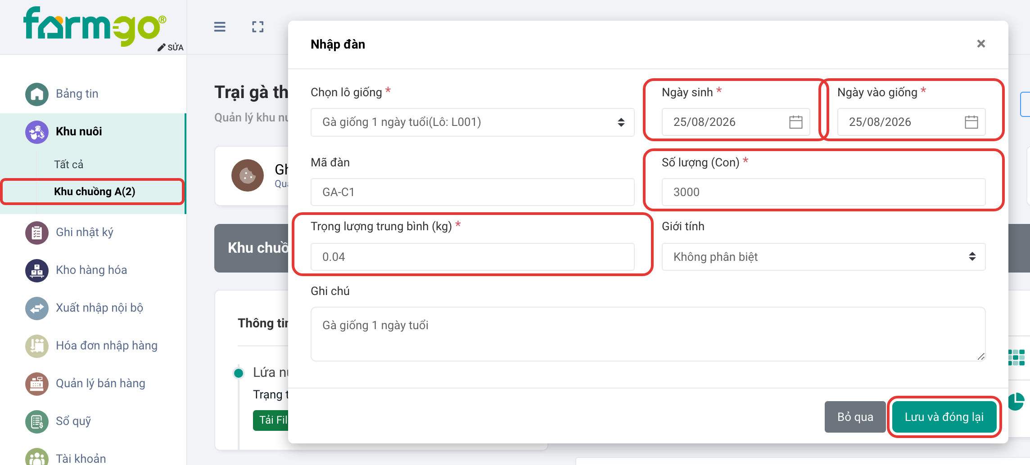
Task: Expand Chọn lô giống dropdown
Action: pyautogui.click(x=472, y=122)
